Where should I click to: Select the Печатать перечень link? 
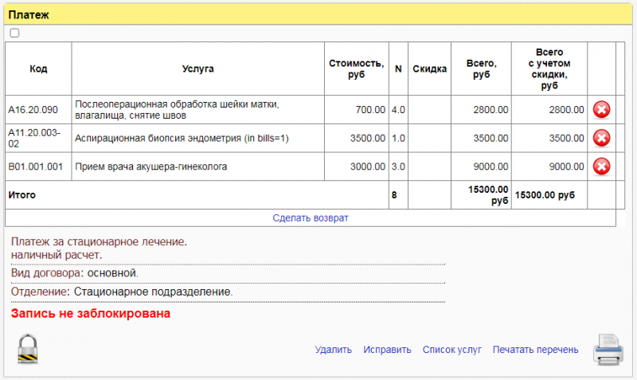coord(535,350)
